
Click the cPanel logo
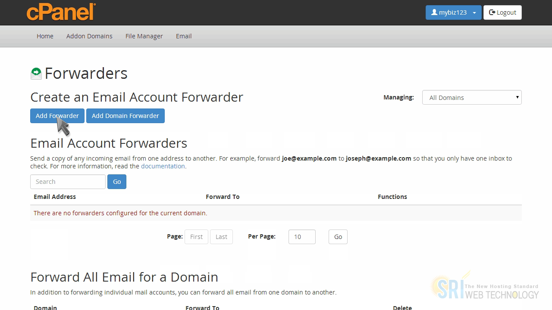click(x=61, y=12)
